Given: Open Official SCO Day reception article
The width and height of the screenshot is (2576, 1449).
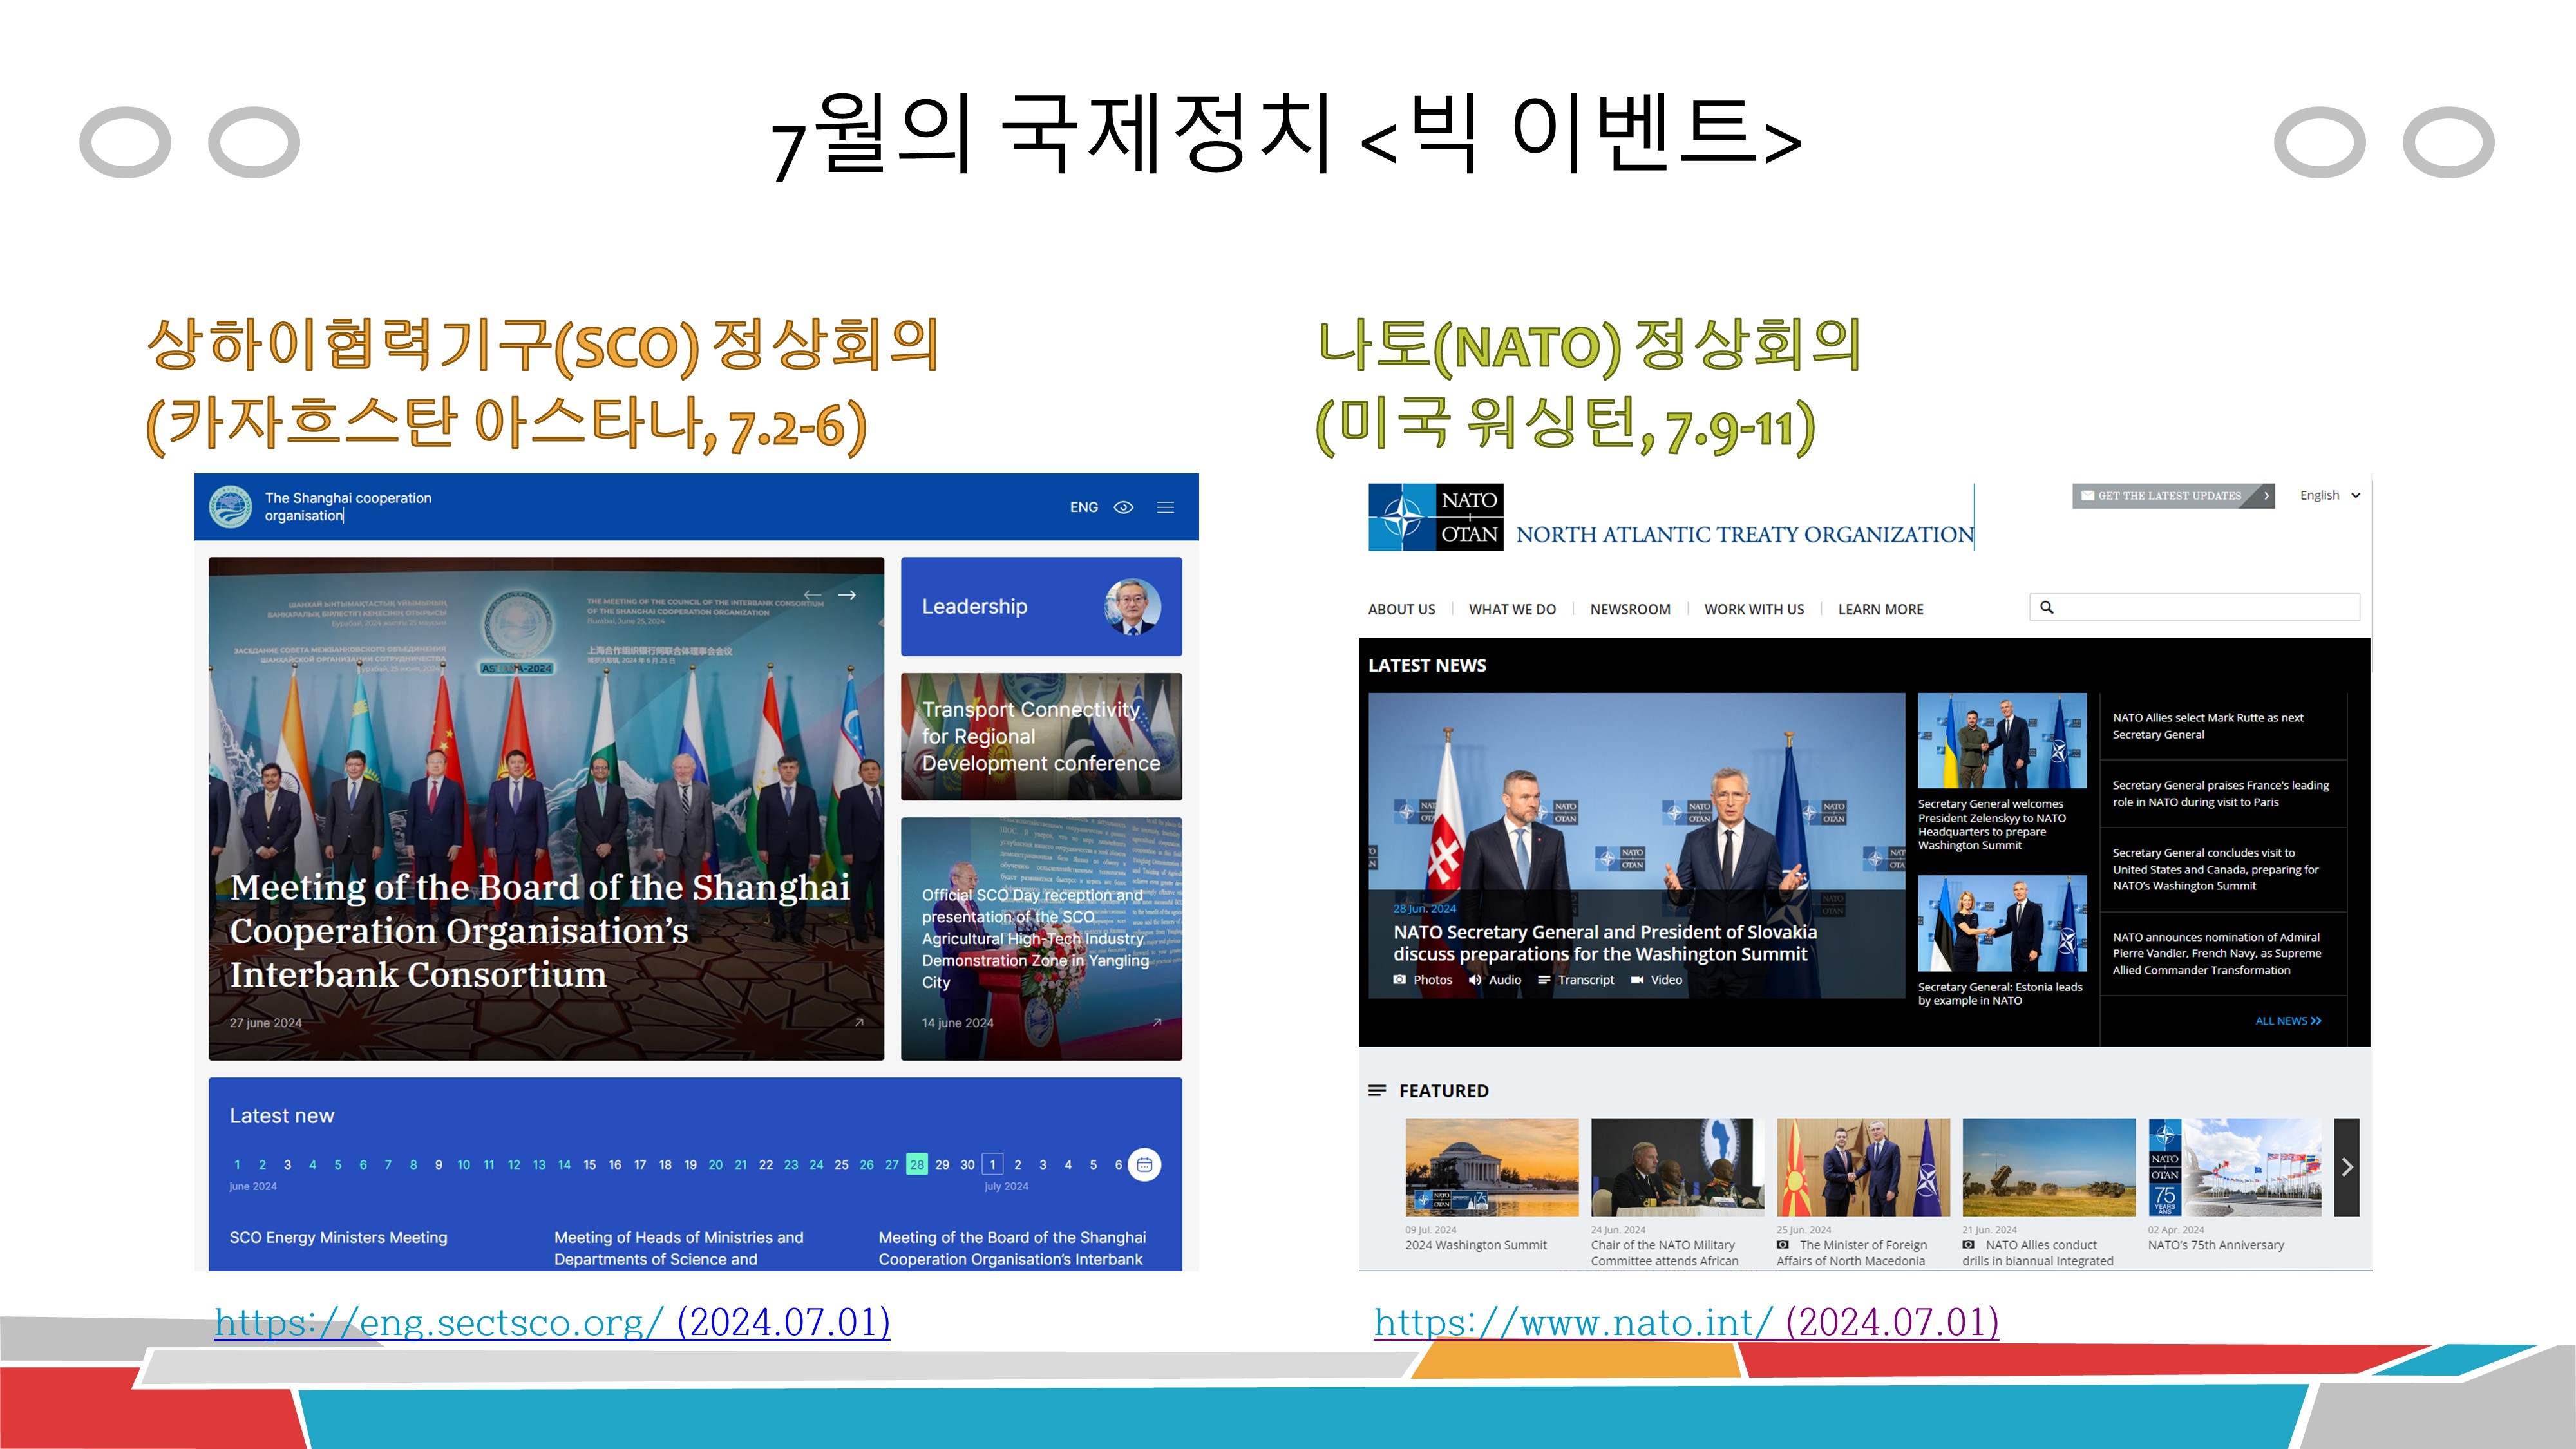Looking at the screenshot, I should (x=1041, y=939).
